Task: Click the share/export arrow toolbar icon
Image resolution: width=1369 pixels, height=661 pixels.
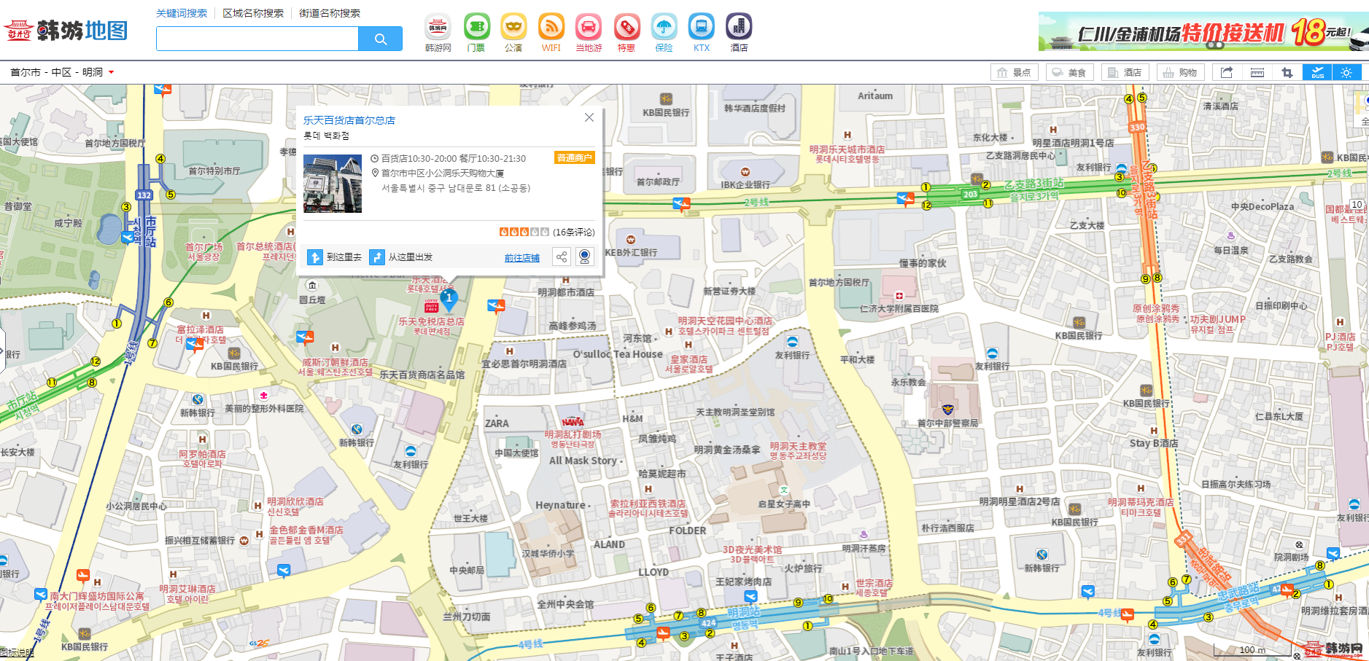Action: 1227,72
